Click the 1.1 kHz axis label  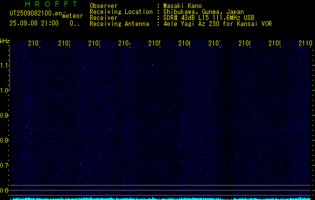(x=4, y=65)
